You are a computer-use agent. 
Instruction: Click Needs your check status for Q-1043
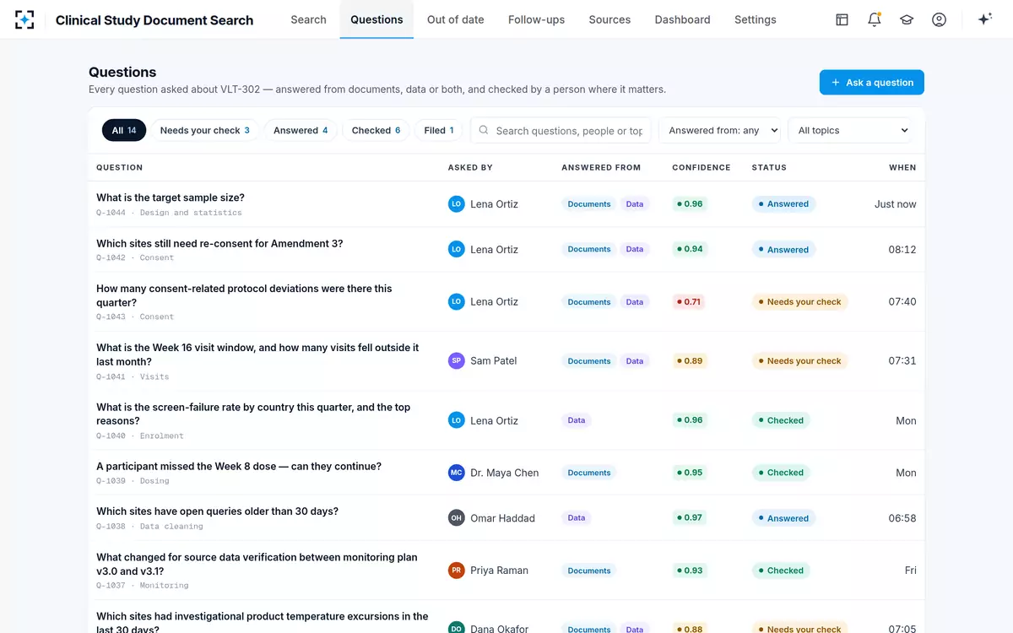(799, 301)
